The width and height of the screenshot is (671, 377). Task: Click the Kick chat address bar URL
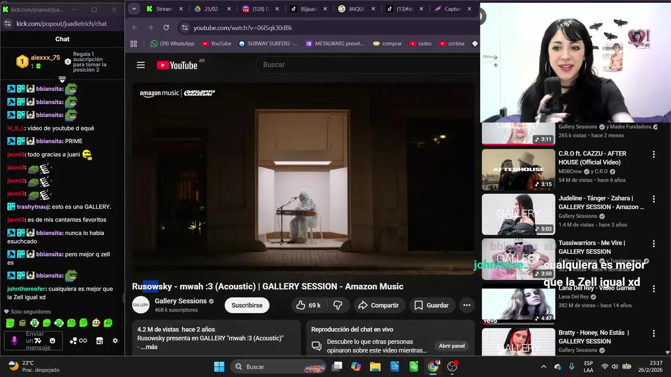click(x=61, y=24)
